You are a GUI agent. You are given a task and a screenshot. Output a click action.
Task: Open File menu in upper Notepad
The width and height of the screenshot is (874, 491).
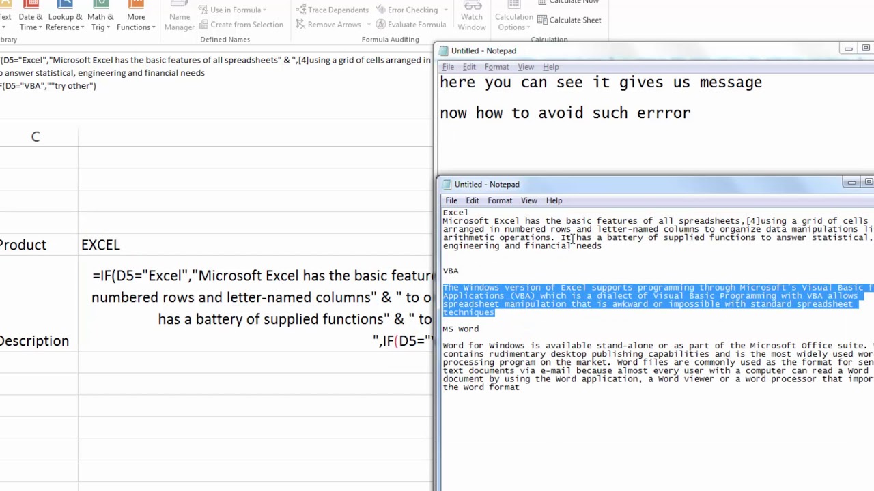tap(448, 67)
